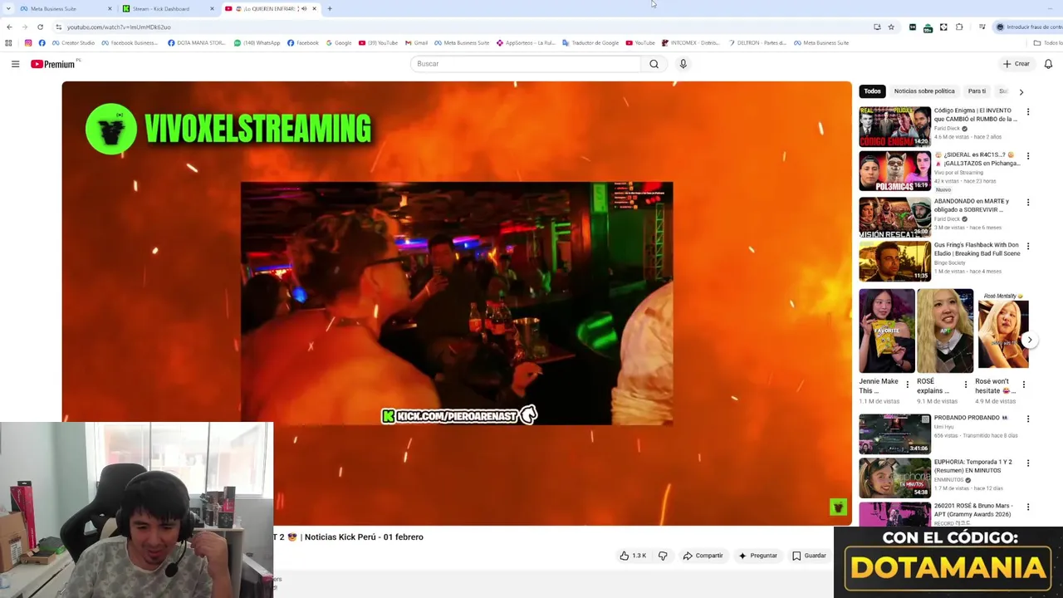The height and width of the screenshot is (598, 1063).
Task: Open the 260201 ROSÉ & Bruno Mars video
Action: point(894,514)
